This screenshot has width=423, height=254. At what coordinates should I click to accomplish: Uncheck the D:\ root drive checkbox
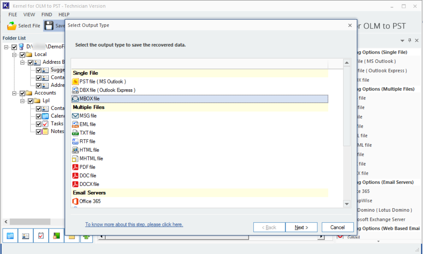coord(14,47)
